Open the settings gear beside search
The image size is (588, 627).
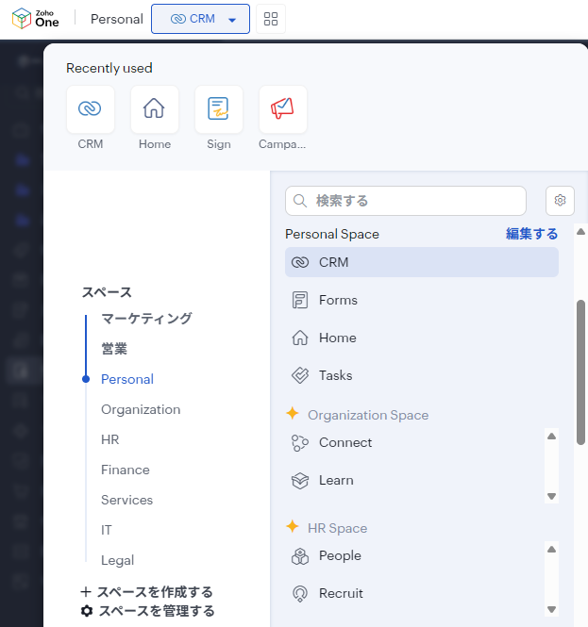click(x=560, y=200)
